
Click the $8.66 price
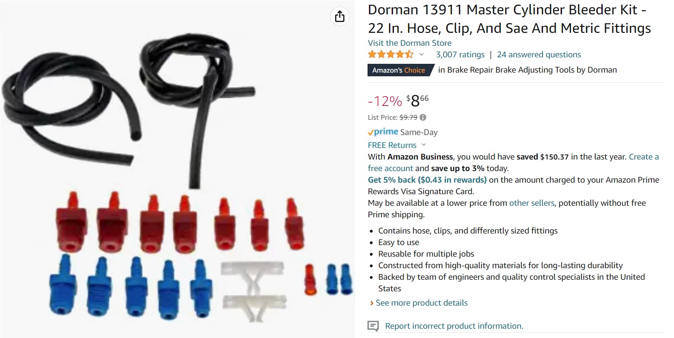(x=418, y=100)
